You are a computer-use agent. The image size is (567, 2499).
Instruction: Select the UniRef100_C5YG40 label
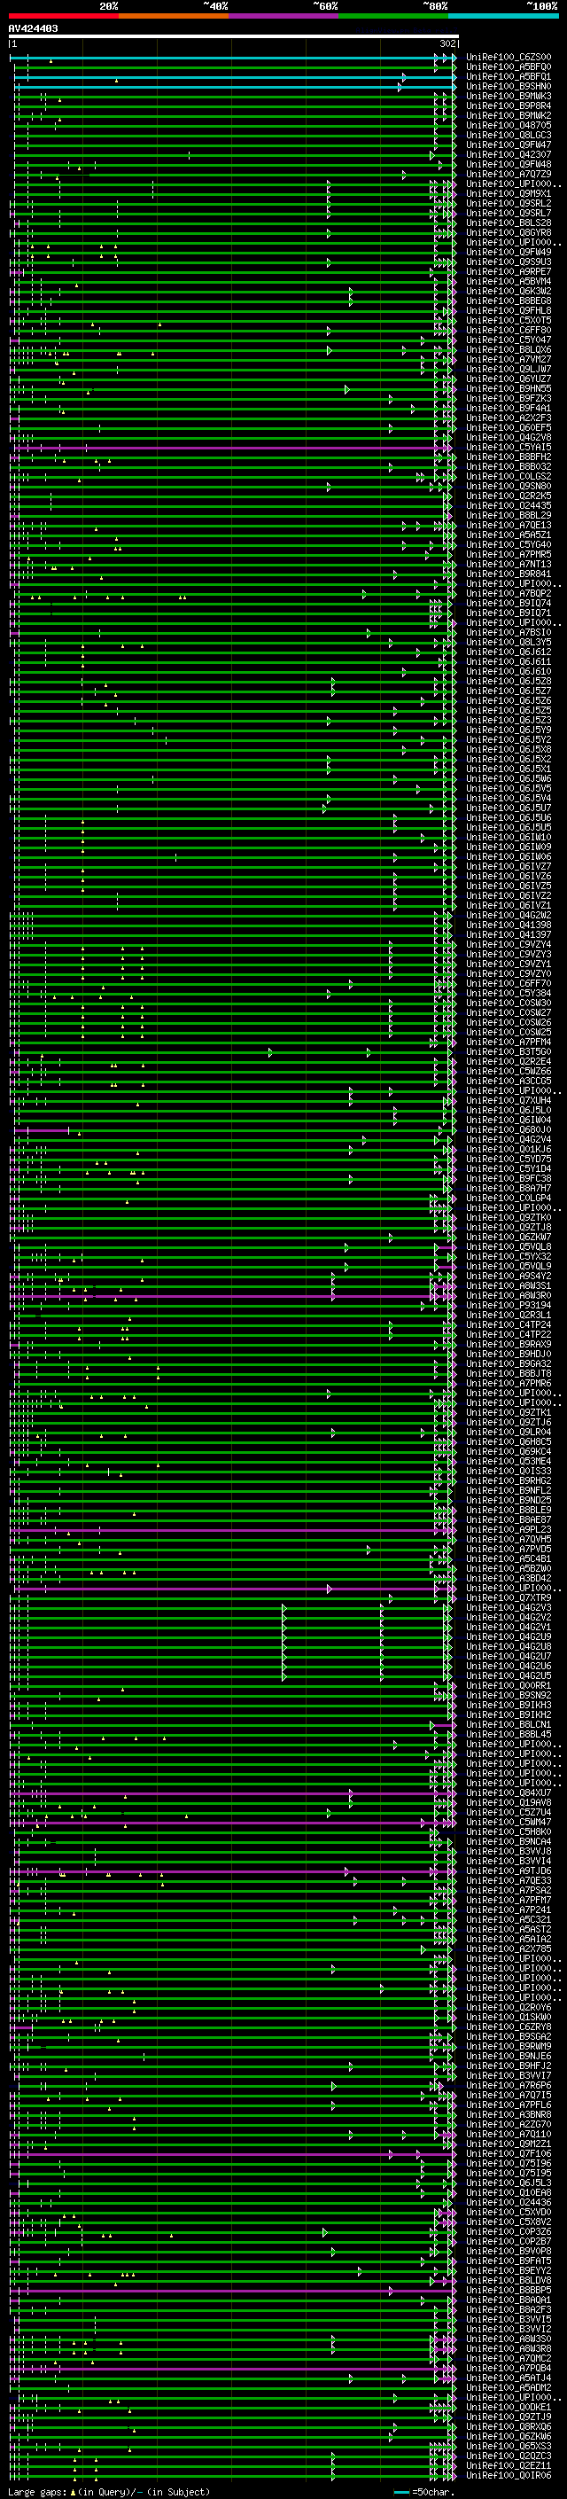(x=509, y=544)
